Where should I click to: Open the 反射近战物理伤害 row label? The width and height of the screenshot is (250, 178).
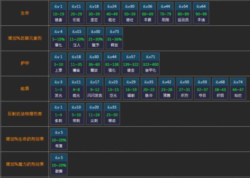[x=25, y=114]
